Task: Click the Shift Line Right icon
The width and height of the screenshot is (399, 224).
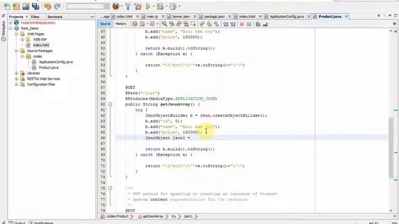Action: [233, 24]
